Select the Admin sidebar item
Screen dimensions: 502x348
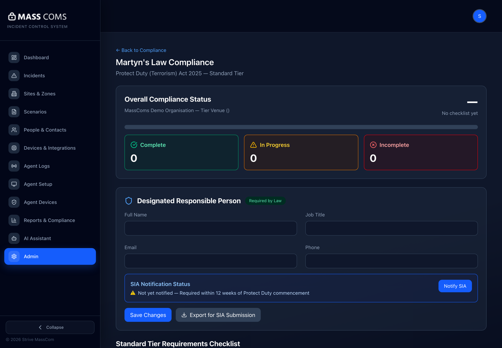click(50, 256)
